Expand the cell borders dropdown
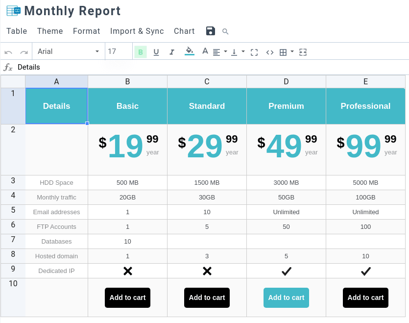 (x=292, y=51)
